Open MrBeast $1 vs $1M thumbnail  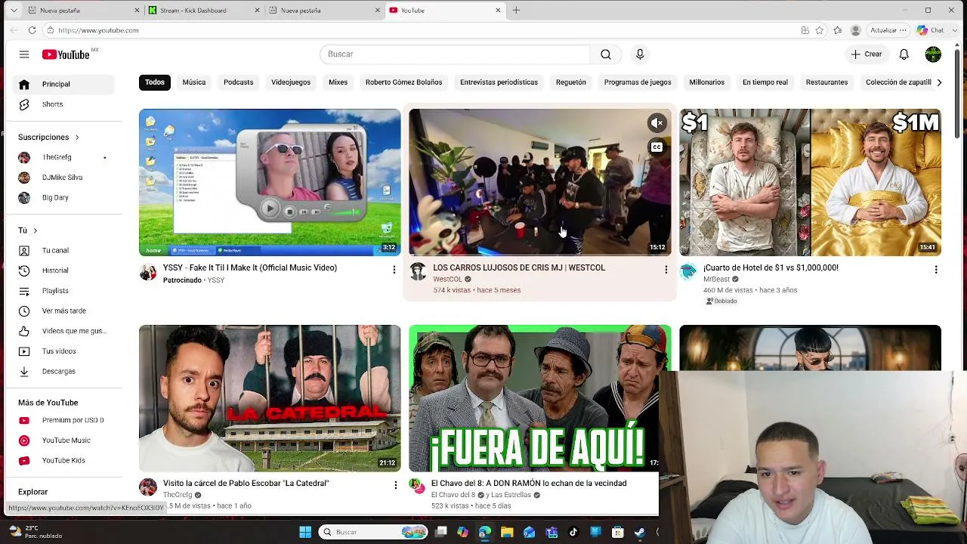(x=810, y=182)
